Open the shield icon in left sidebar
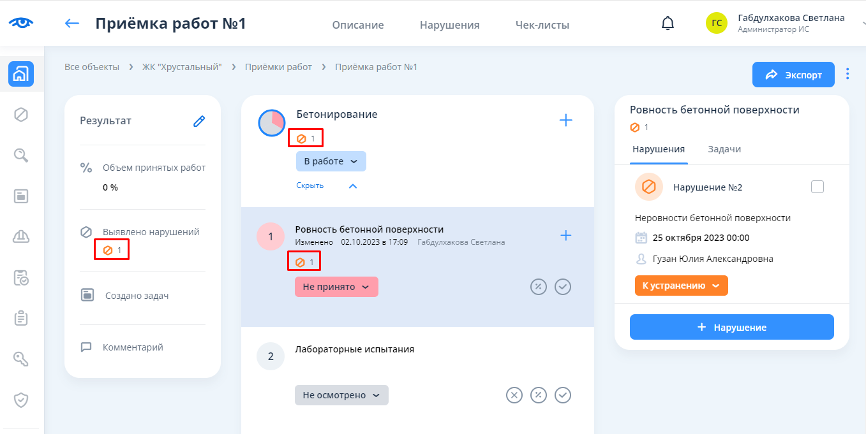866x434 pixels. [x=21, y=400]
